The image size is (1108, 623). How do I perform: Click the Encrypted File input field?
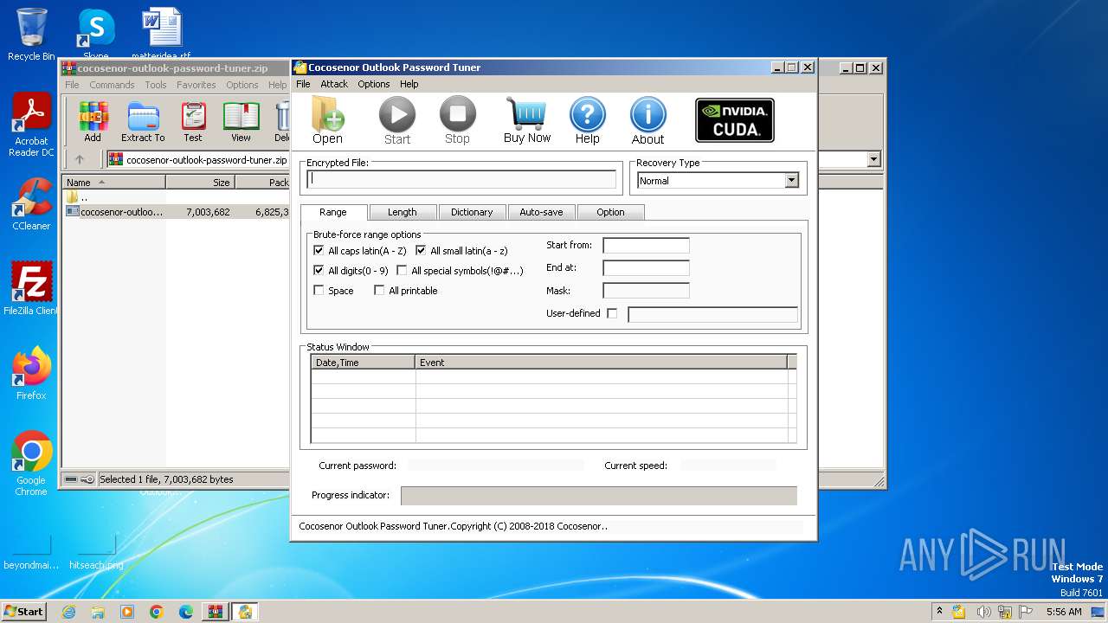pos(462,179)
